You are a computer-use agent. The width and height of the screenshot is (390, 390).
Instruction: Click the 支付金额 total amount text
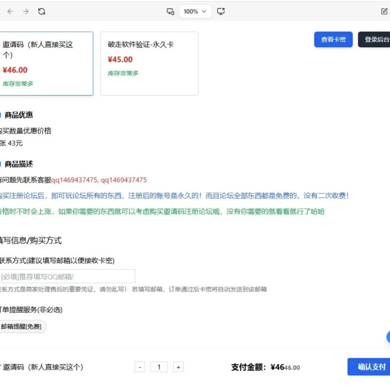pyautogui.click(x=265, y=367)
